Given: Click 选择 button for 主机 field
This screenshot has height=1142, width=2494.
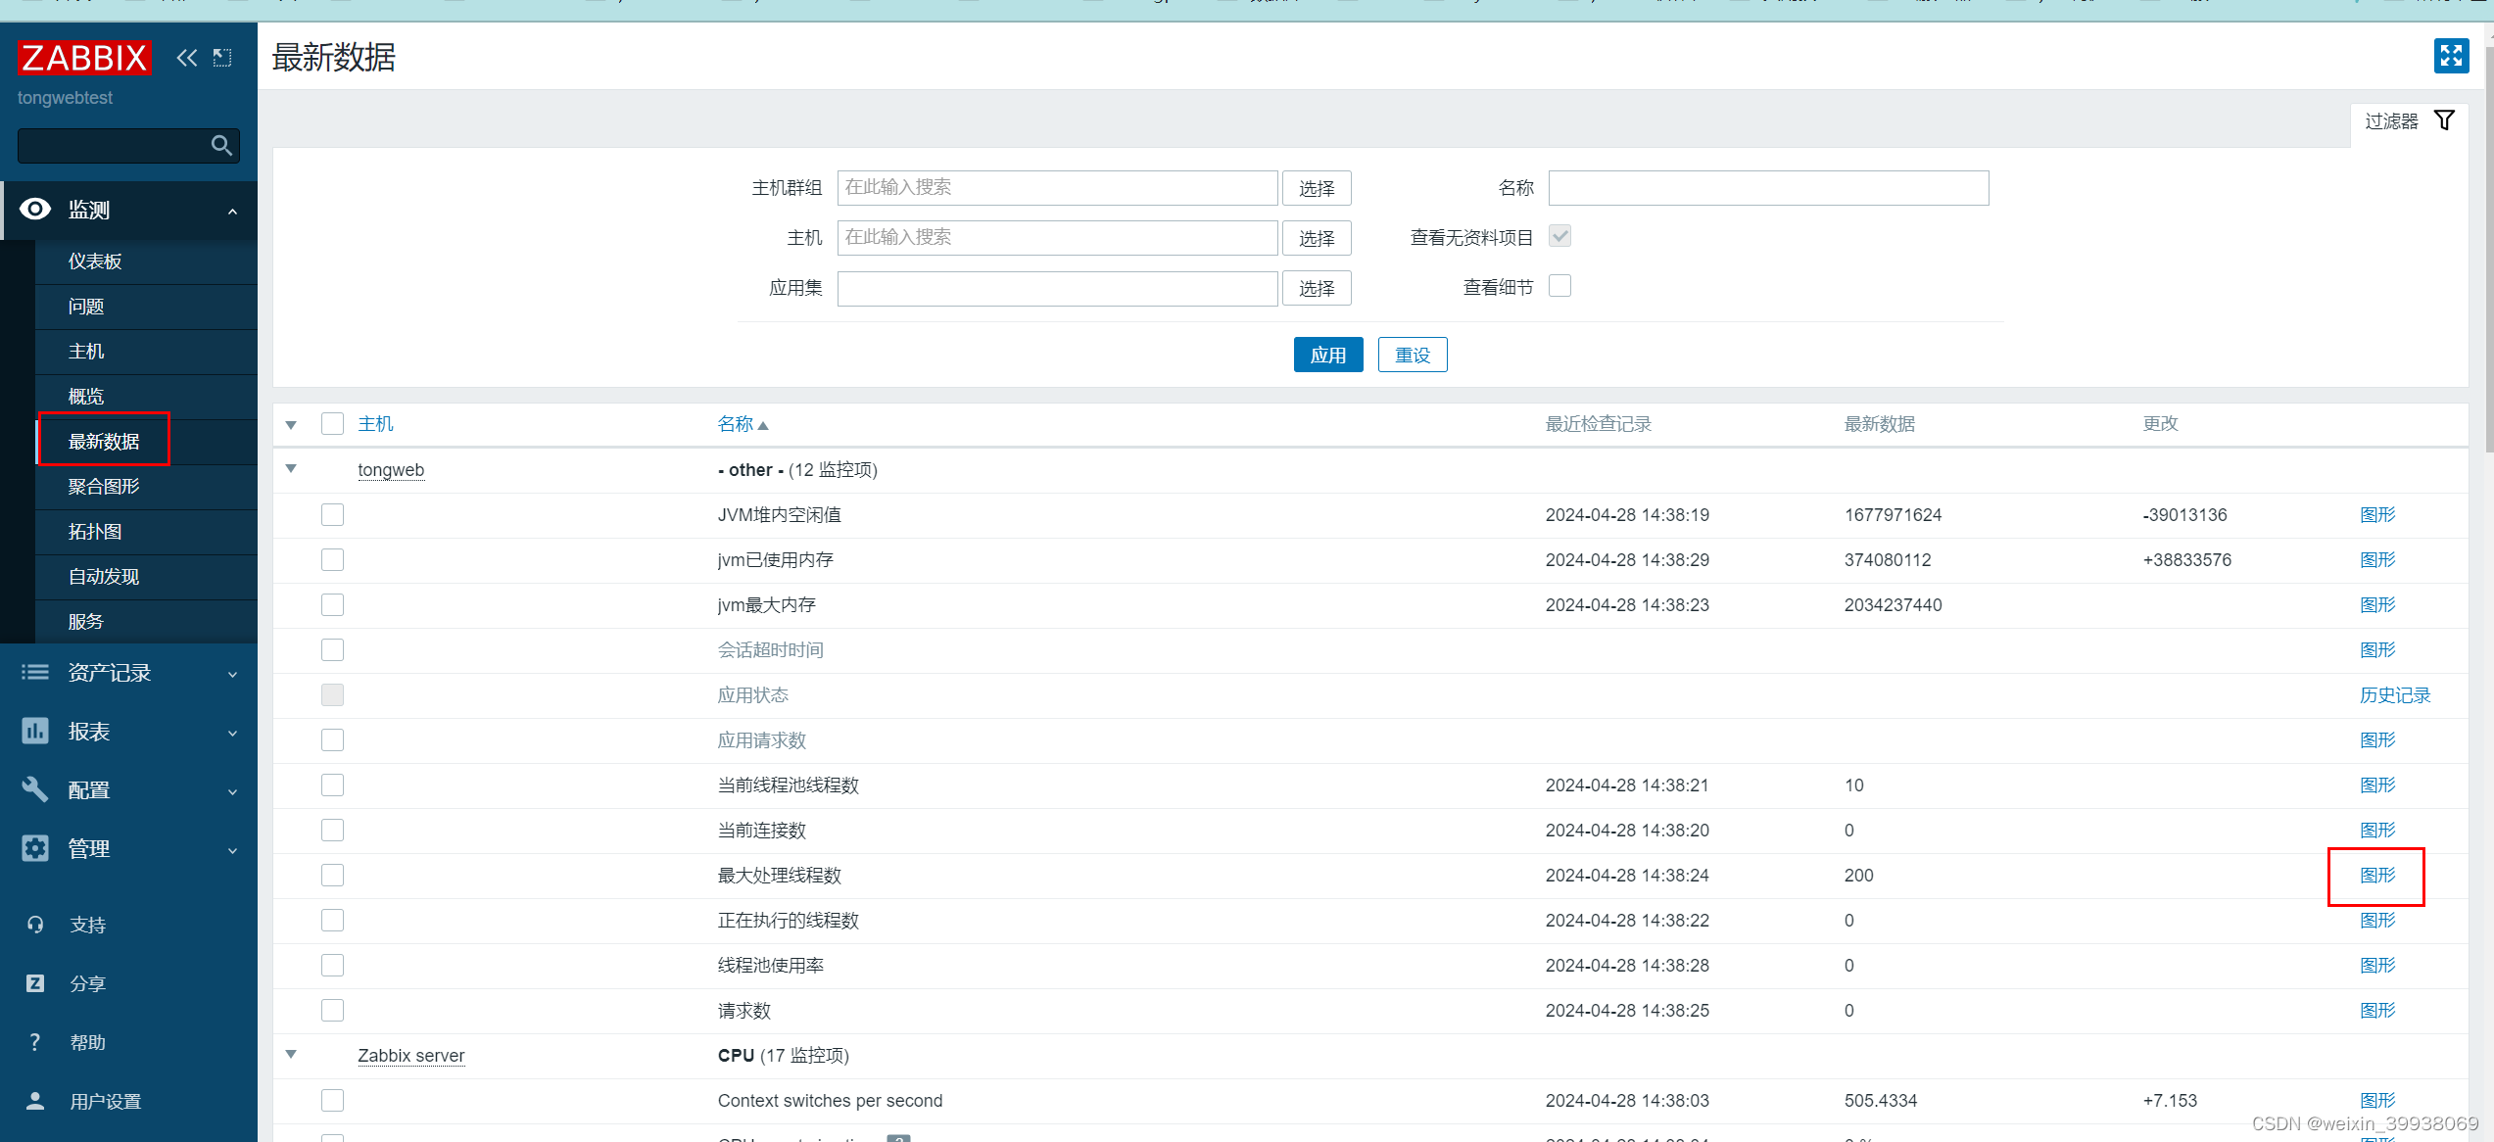Looking at the screenshot, I should click(1317, 238).
